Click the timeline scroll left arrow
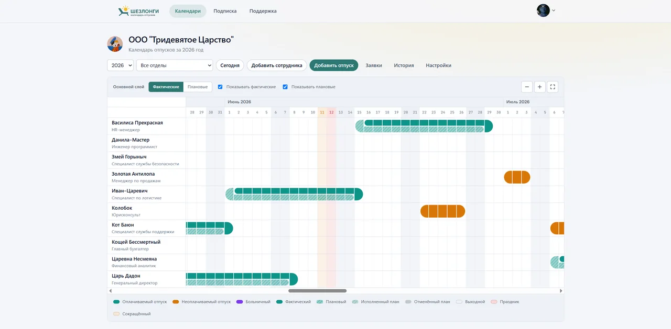671x329 pixels. 110,291
